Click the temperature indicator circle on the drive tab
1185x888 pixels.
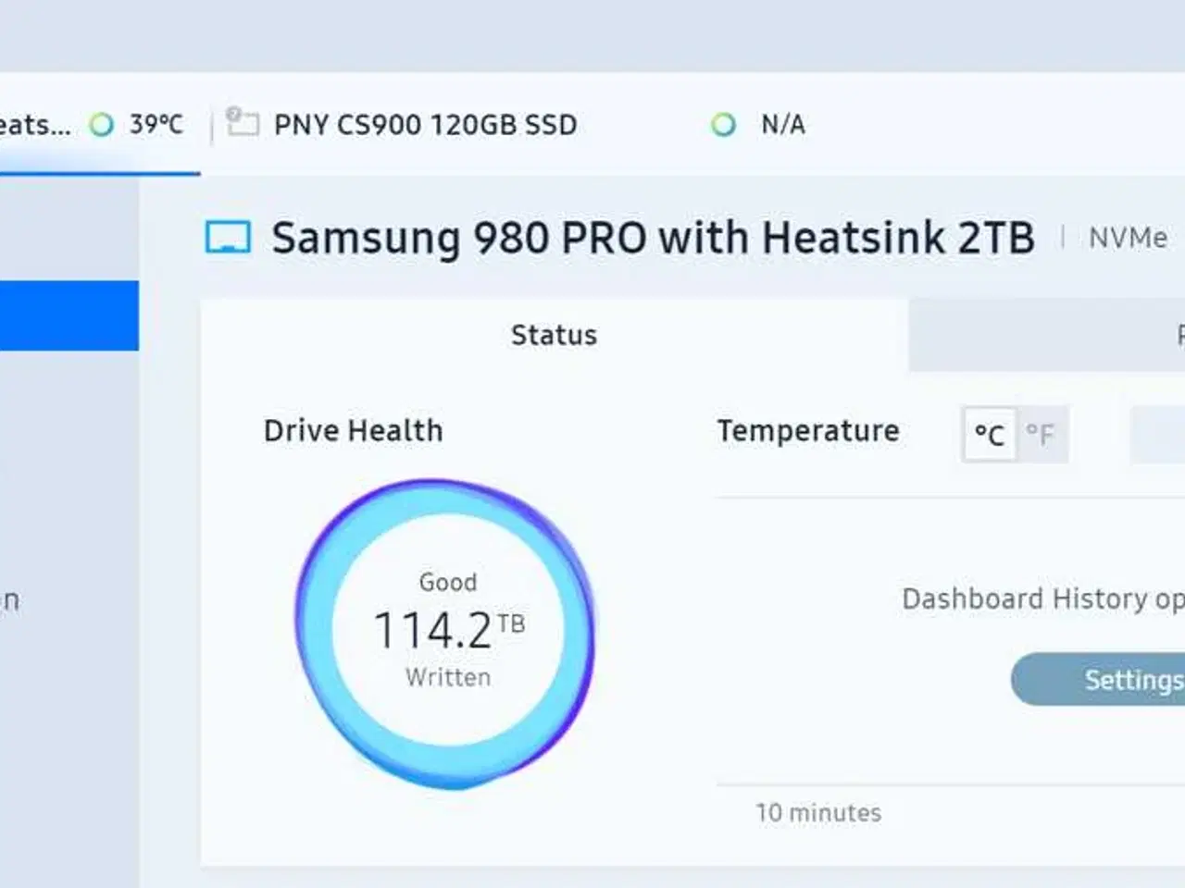[102, 124]
